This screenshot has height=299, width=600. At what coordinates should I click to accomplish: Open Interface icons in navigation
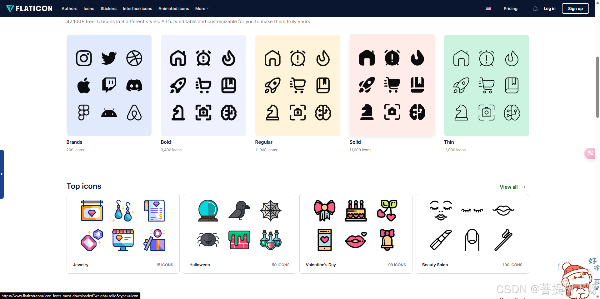point(137,8)
